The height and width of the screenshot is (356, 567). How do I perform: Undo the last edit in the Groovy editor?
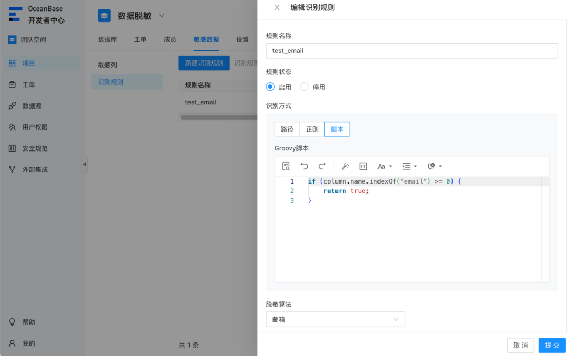[304, 166]
